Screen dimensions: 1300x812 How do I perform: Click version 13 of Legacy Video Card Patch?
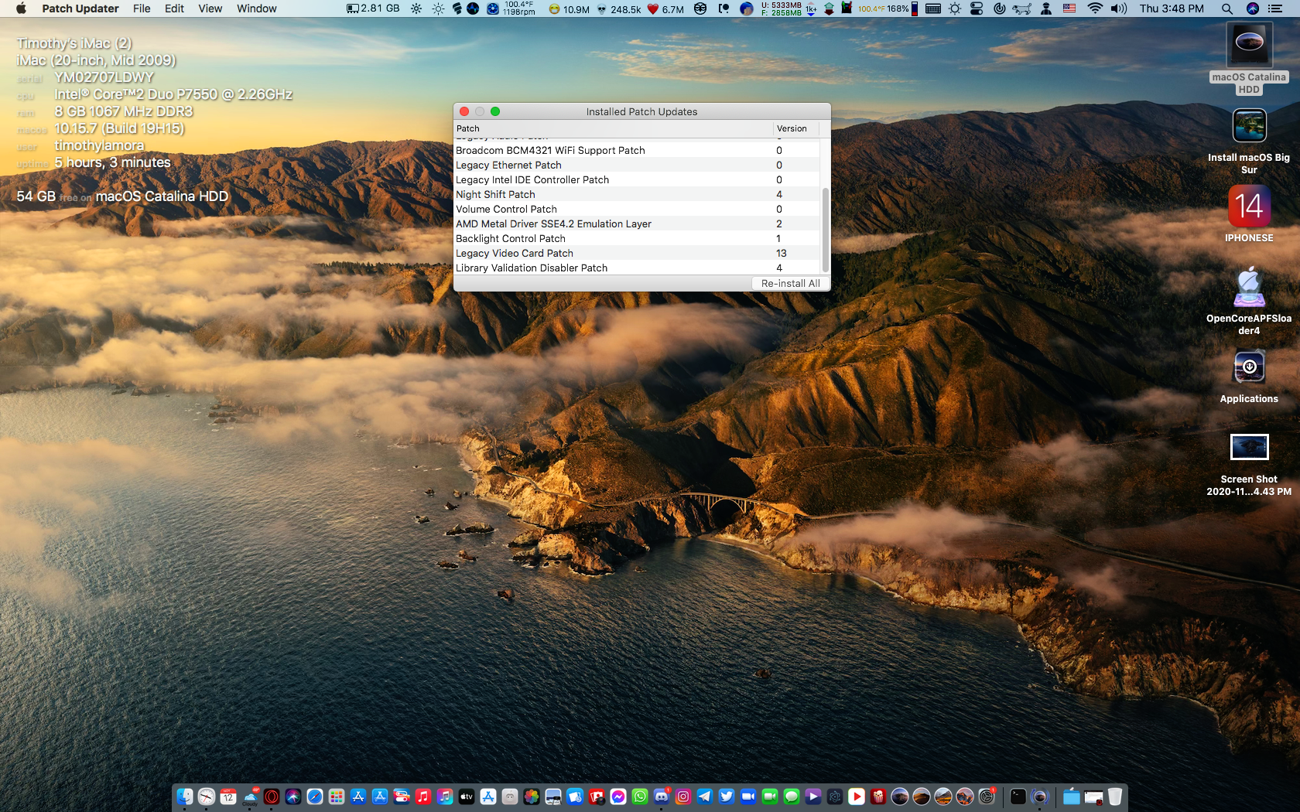[782, 253]
